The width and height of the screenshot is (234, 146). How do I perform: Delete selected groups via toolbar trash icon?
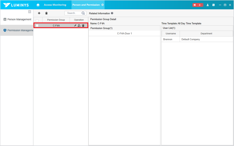pyautogui.click(x=47, y=13)
